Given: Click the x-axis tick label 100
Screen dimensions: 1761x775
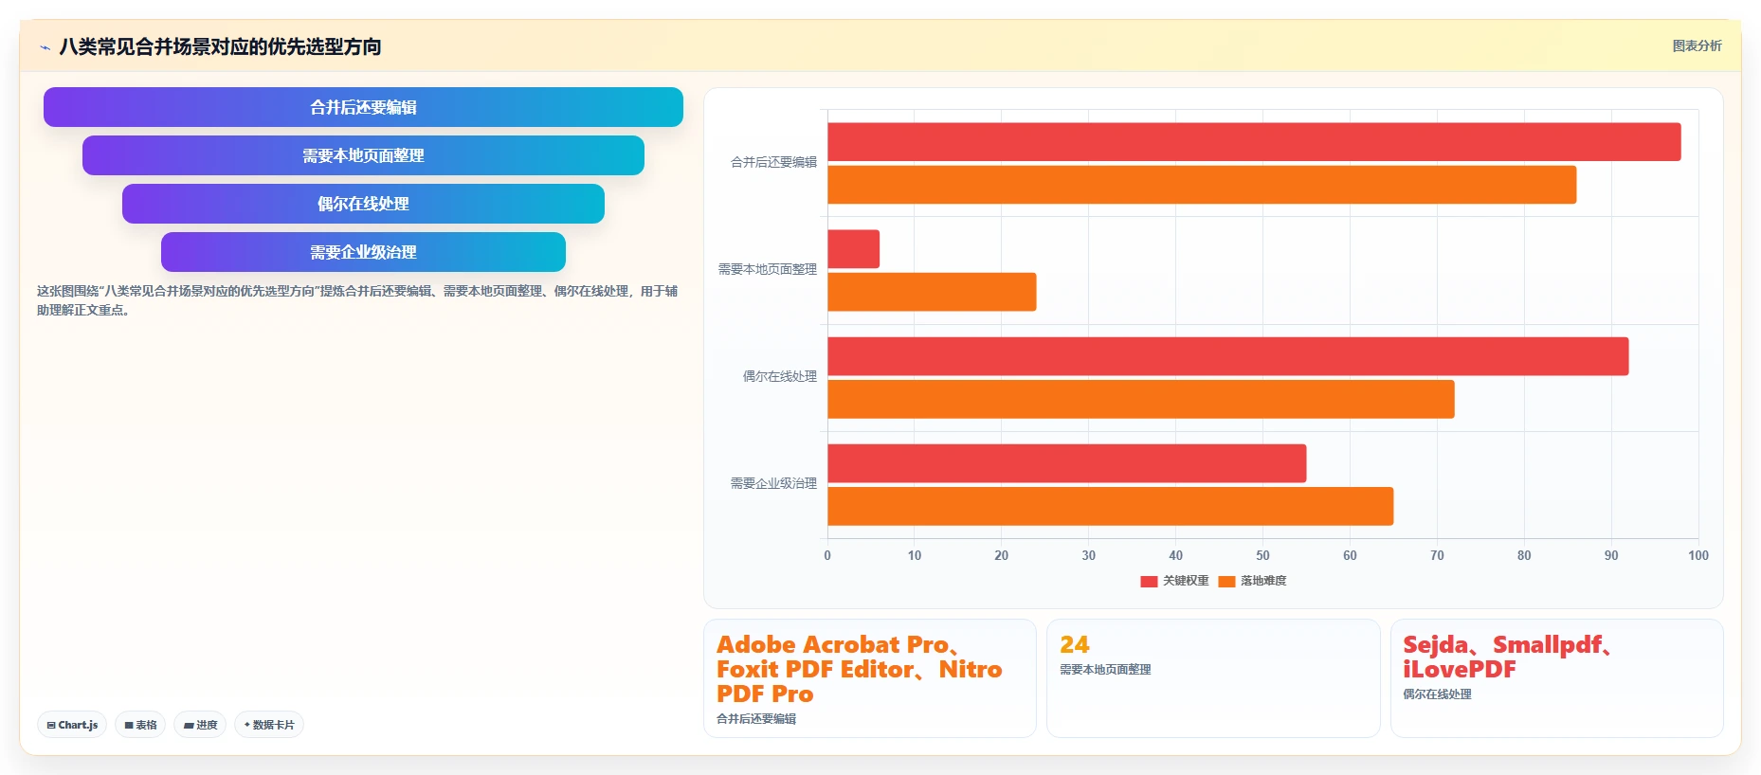Looking at the screenshot, I should (1697, 555).
